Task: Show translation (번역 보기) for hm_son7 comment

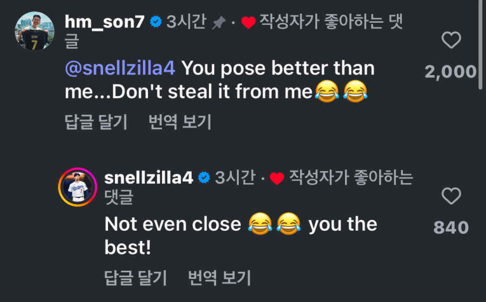Action: click(x=179, y=122)
